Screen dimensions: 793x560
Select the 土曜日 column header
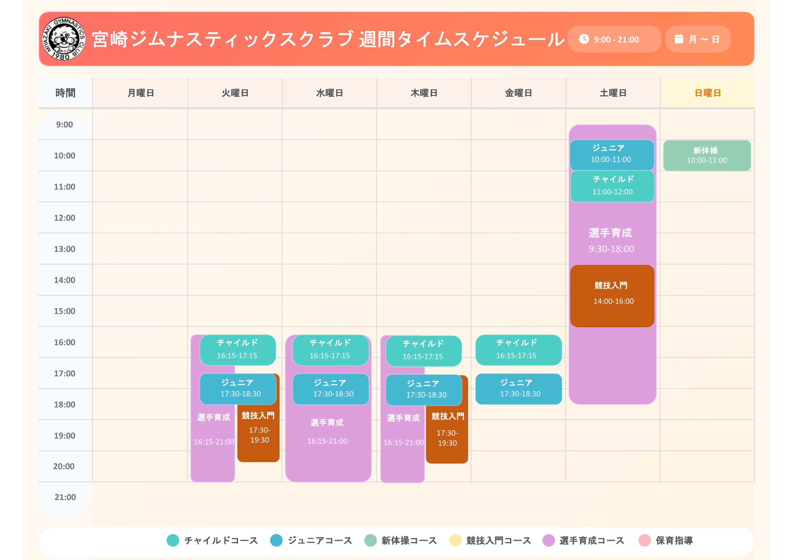(x=613, y=93)
